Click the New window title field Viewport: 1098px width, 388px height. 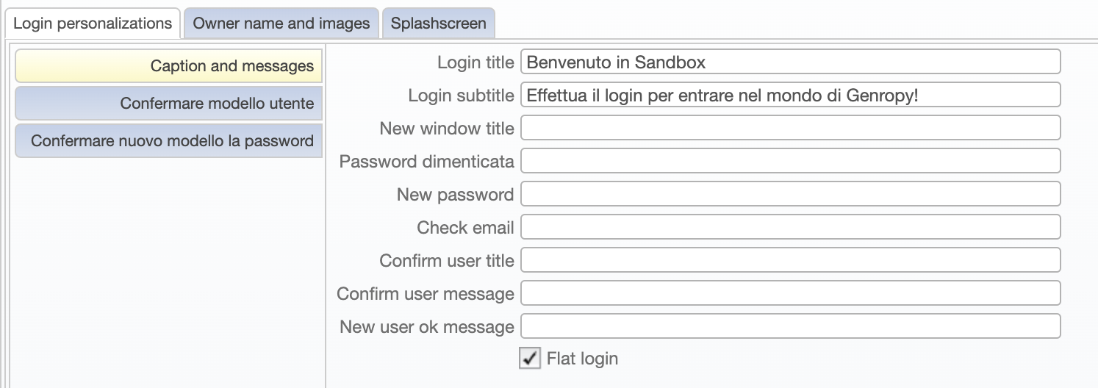[791, 128]
